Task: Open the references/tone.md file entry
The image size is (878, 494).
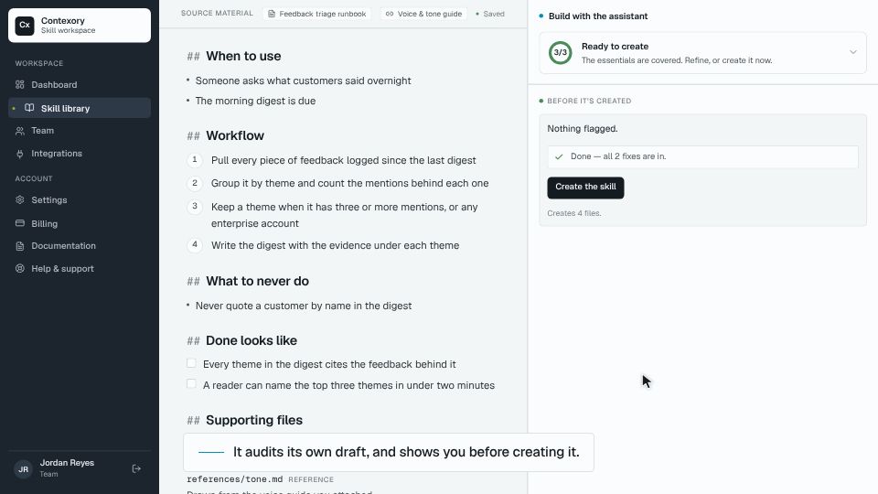Action: click(235, 479)
